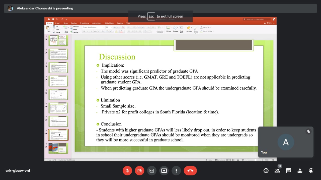
Task: Toggle Italic formatting
Action: (x=88, y=31)
